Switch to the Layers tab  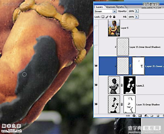tap(99, 7)
